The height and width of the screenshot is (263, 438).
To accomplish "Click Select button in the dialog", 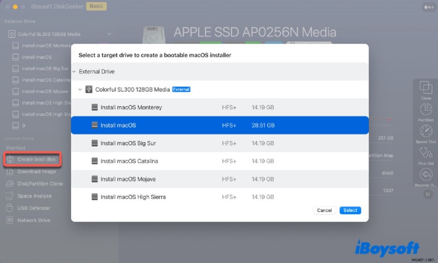I will [350, 211].
